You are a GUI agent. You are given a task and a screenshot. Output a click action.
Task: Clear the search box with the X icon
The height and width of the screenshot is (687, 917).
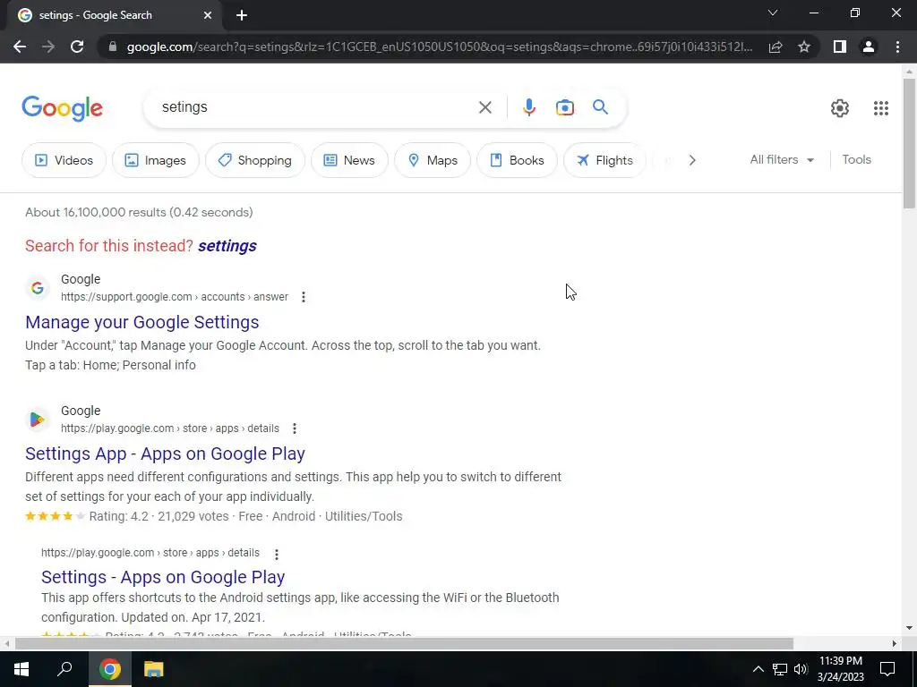(484, 107)
